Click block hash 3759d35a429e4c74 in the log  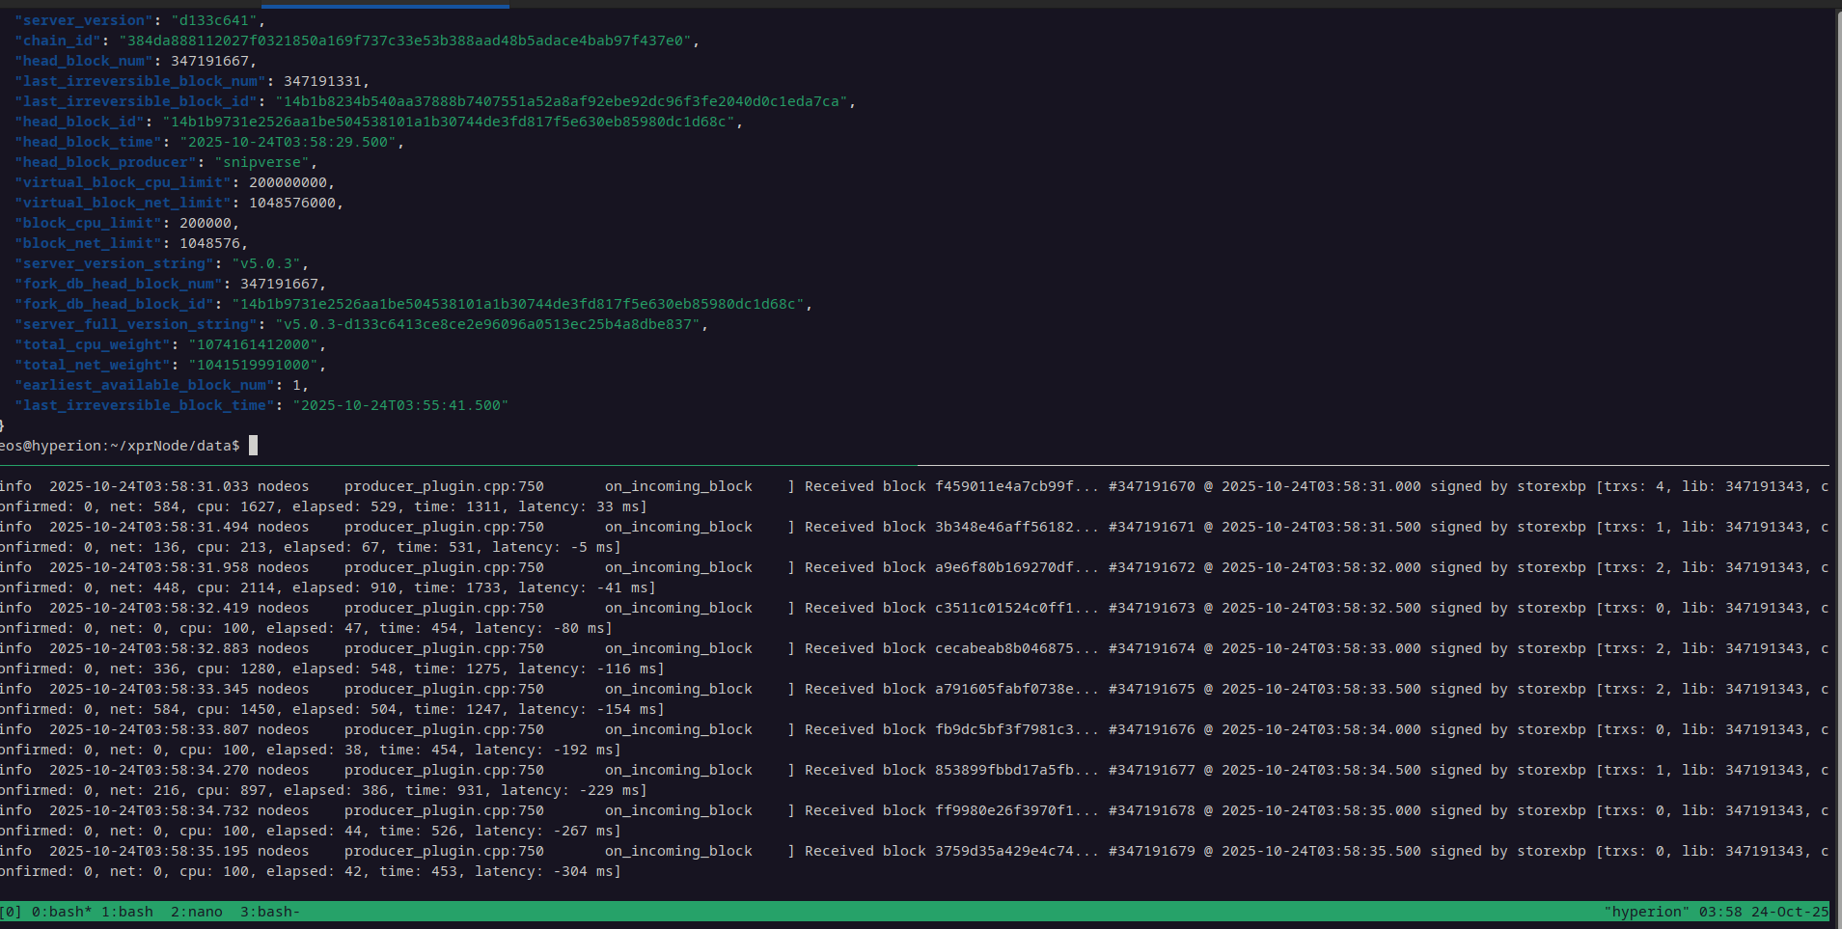click(1003, 851)
